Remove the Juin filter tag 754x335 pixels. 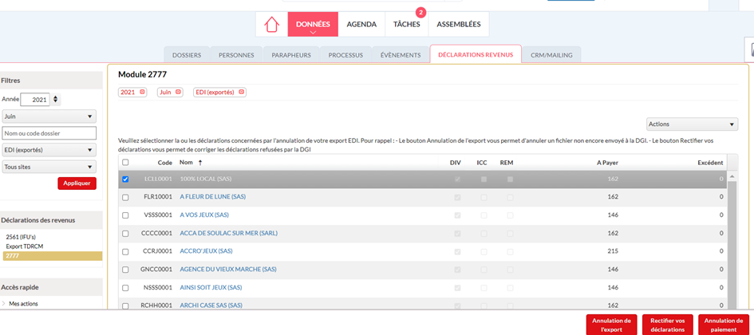pyautogui.click(x=179, y=93)
